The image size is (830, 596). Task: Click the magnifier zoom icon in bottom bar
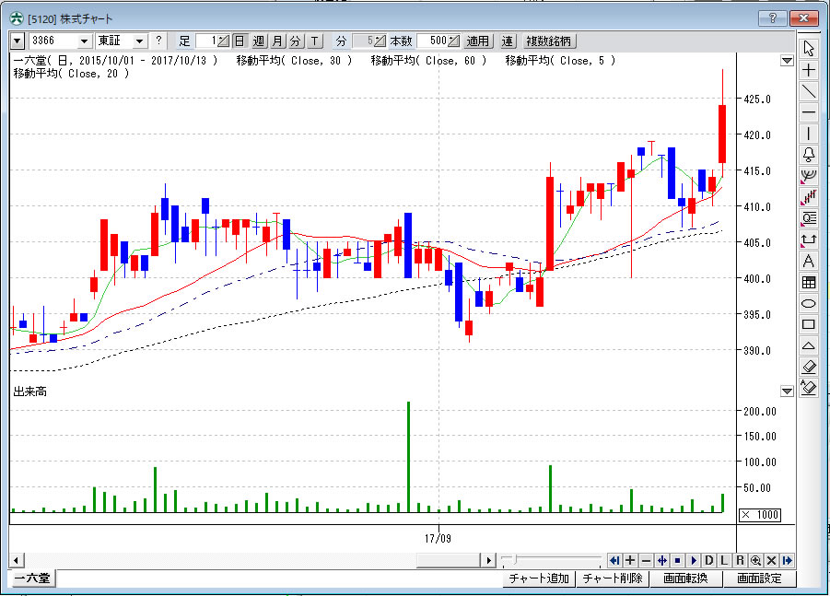click(755, 560)
